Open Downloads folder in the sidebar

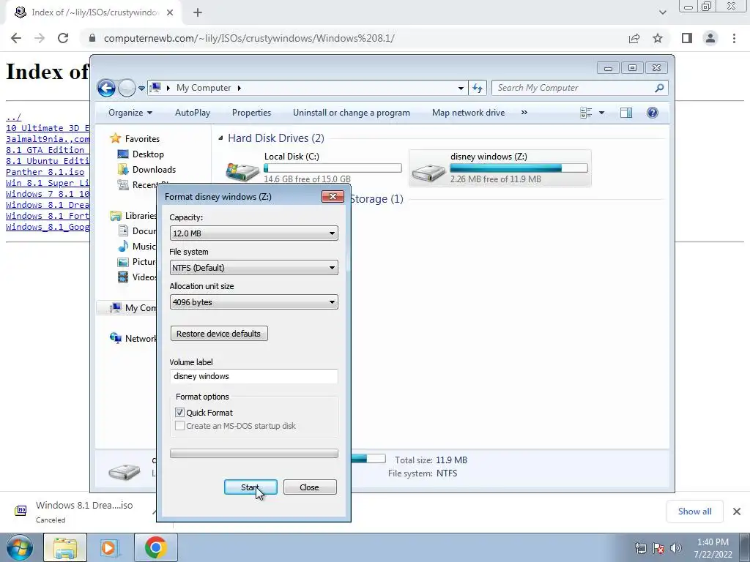pos(154,170)
